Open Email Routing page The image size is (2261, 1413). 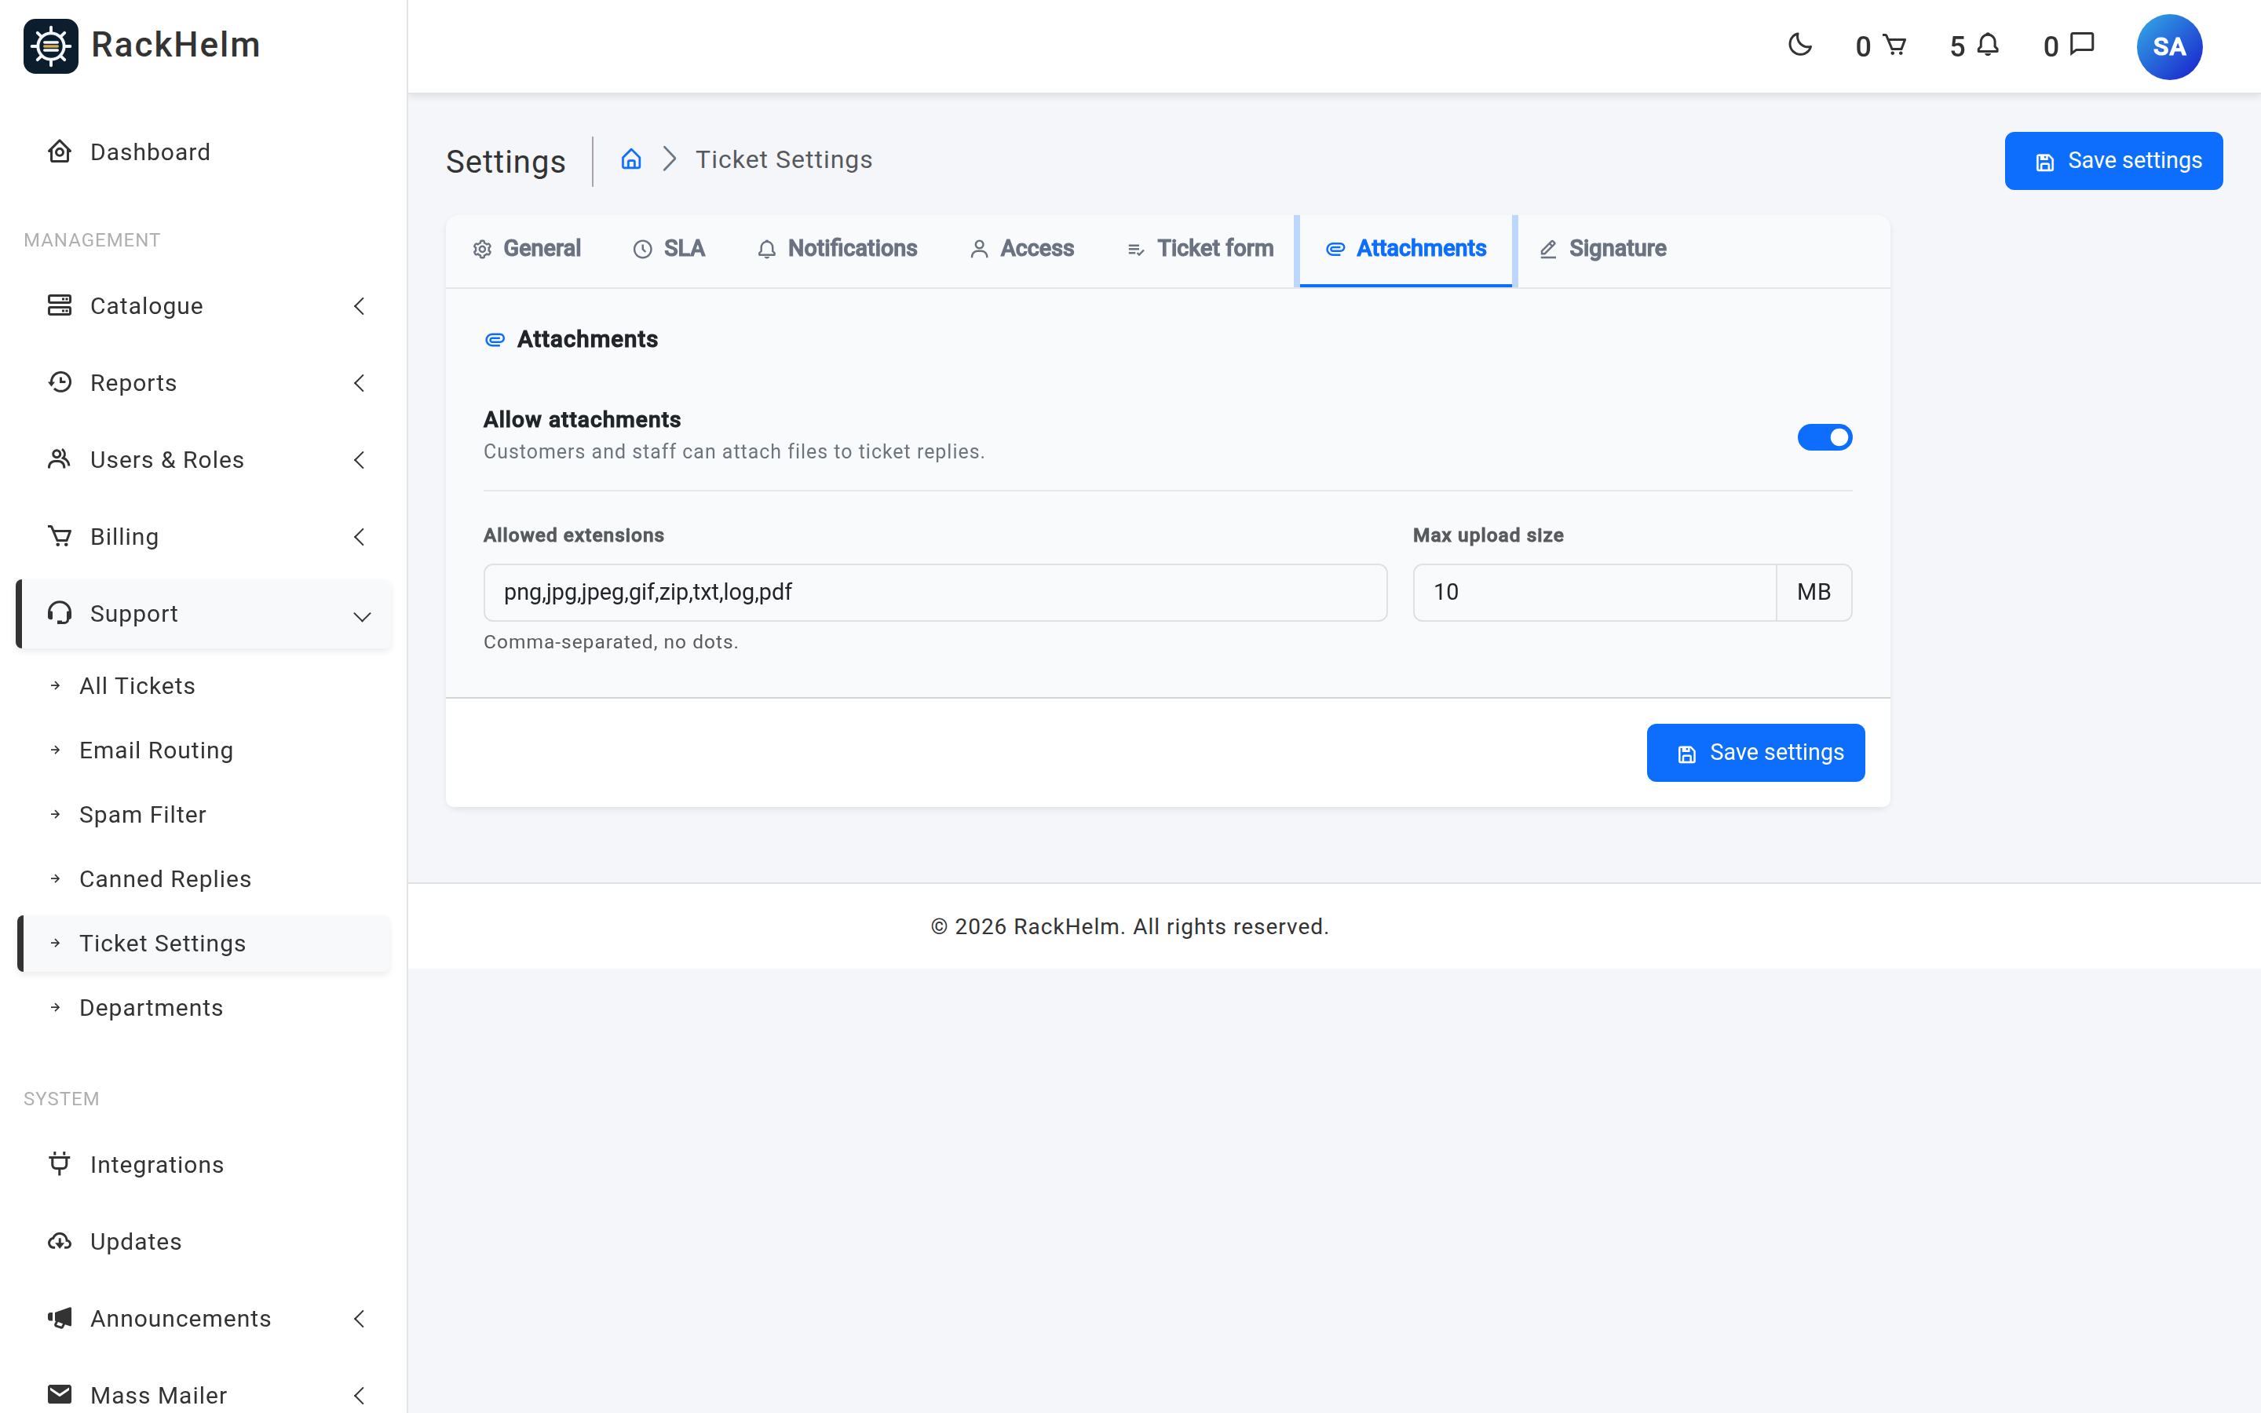156,750
